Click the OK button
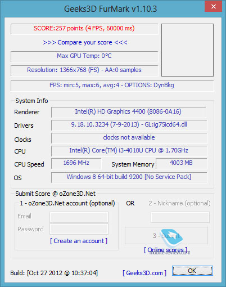Screen dimensions: 226x287 (192, 271)
